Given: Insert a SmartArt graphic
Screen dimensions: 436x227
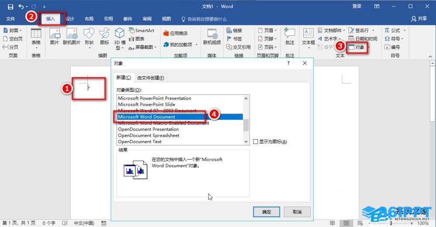Looking at the screenshot, I should pyautogui.click(x=141, y=31).
